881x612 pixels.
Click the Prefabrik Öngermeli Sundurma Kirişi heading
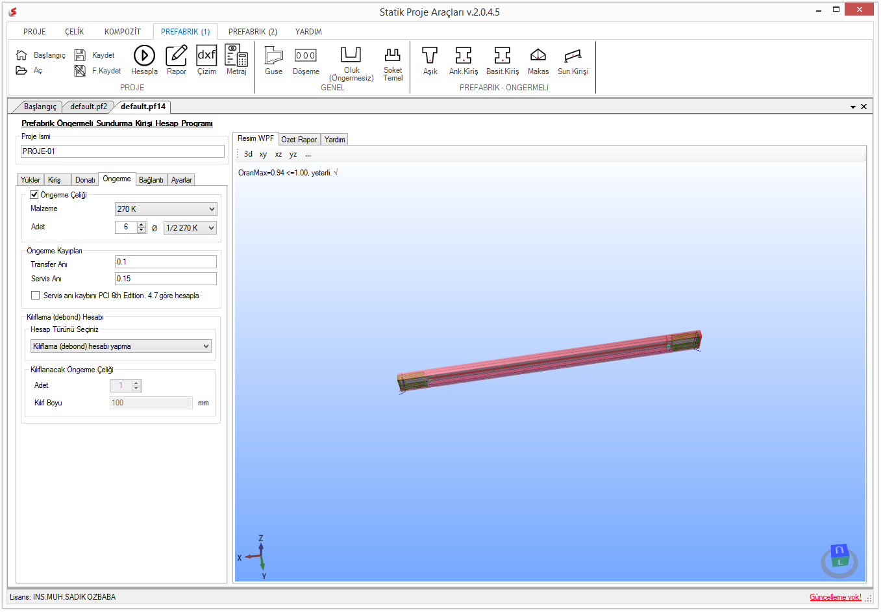(x=117, y=123)
